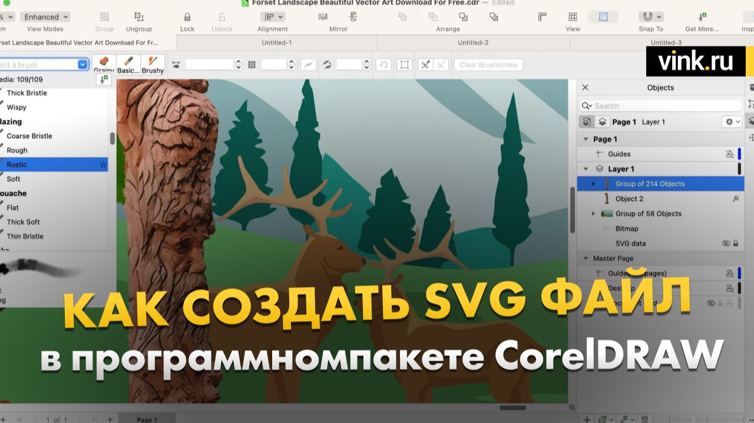Click the Objects panel Search field
Viewport: 754px width, 423px height.
pos(661,106)
